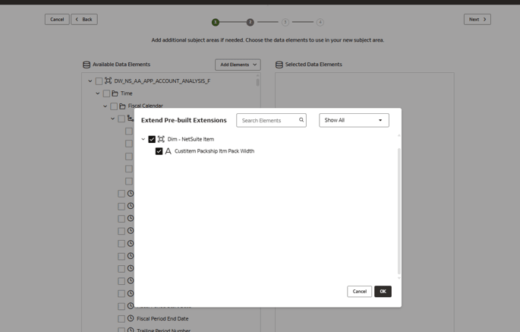Click OK in Extend Pre-built Extensions dialog
Screen dimensions: 520x332
click(x=383, y=292)
